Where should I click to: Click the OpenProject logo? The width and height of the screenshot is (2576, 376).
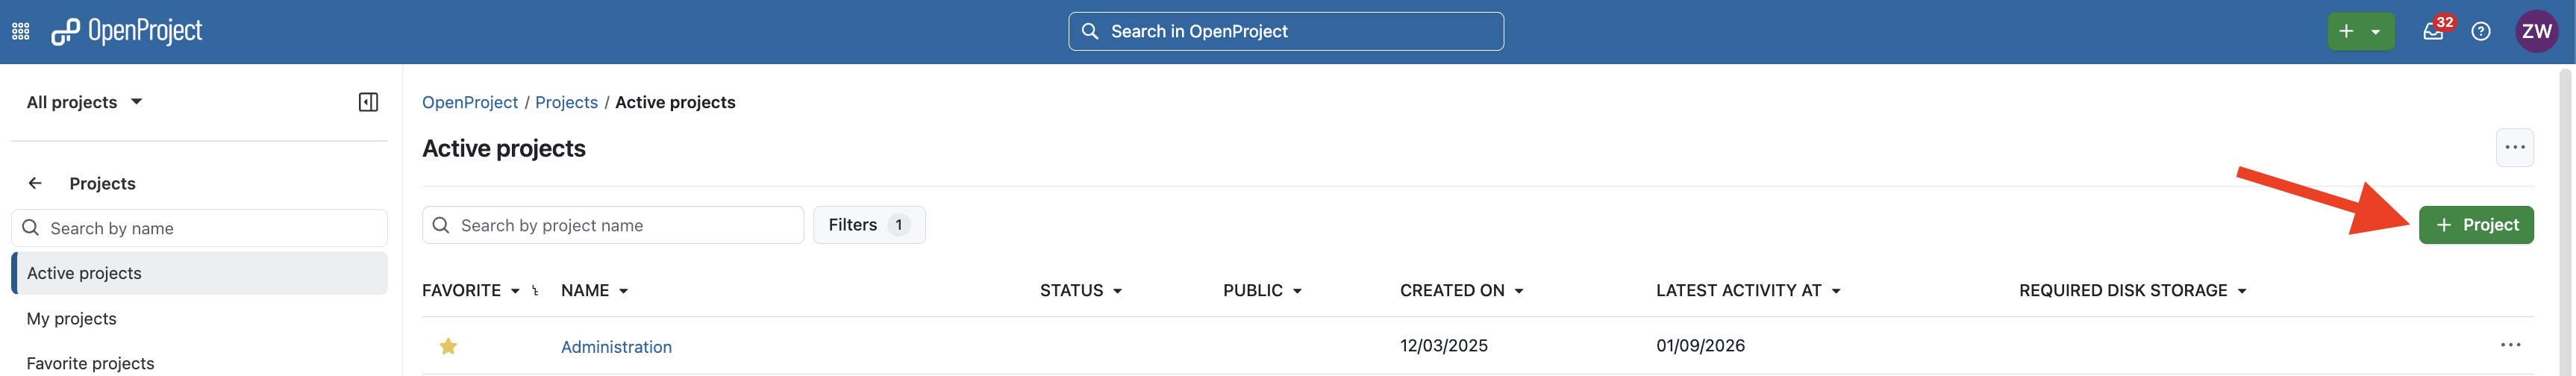coord(127,32)
